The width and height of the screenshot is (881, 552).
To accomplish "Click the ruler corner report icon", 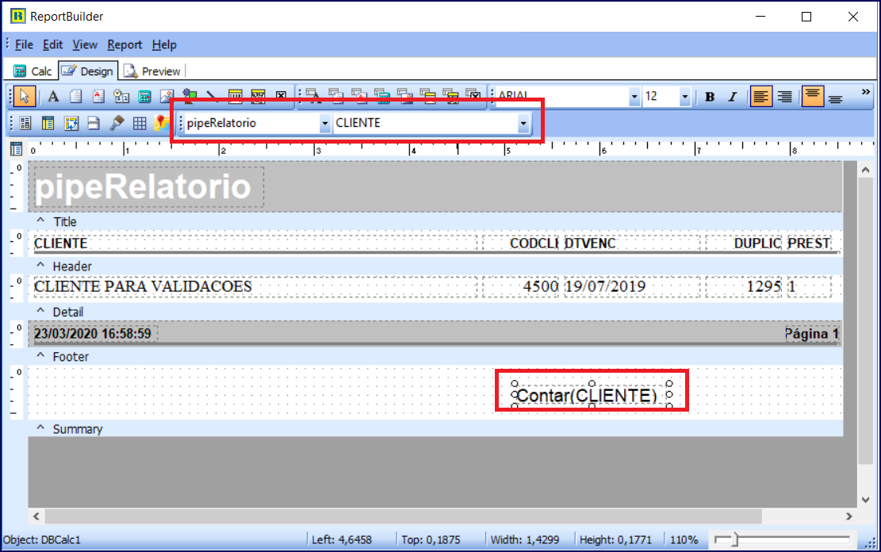I will click(17, 149).
